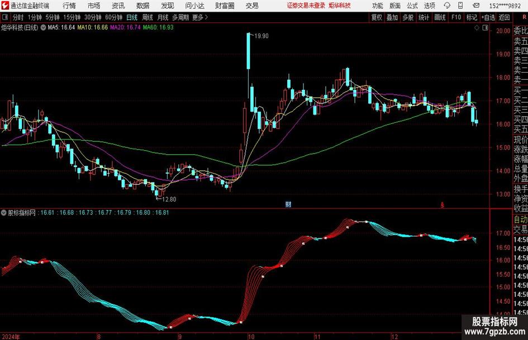This screenshot has height=340, width=528.
Task: Click the 委比 row in quote panel
Action: [521, 31]
